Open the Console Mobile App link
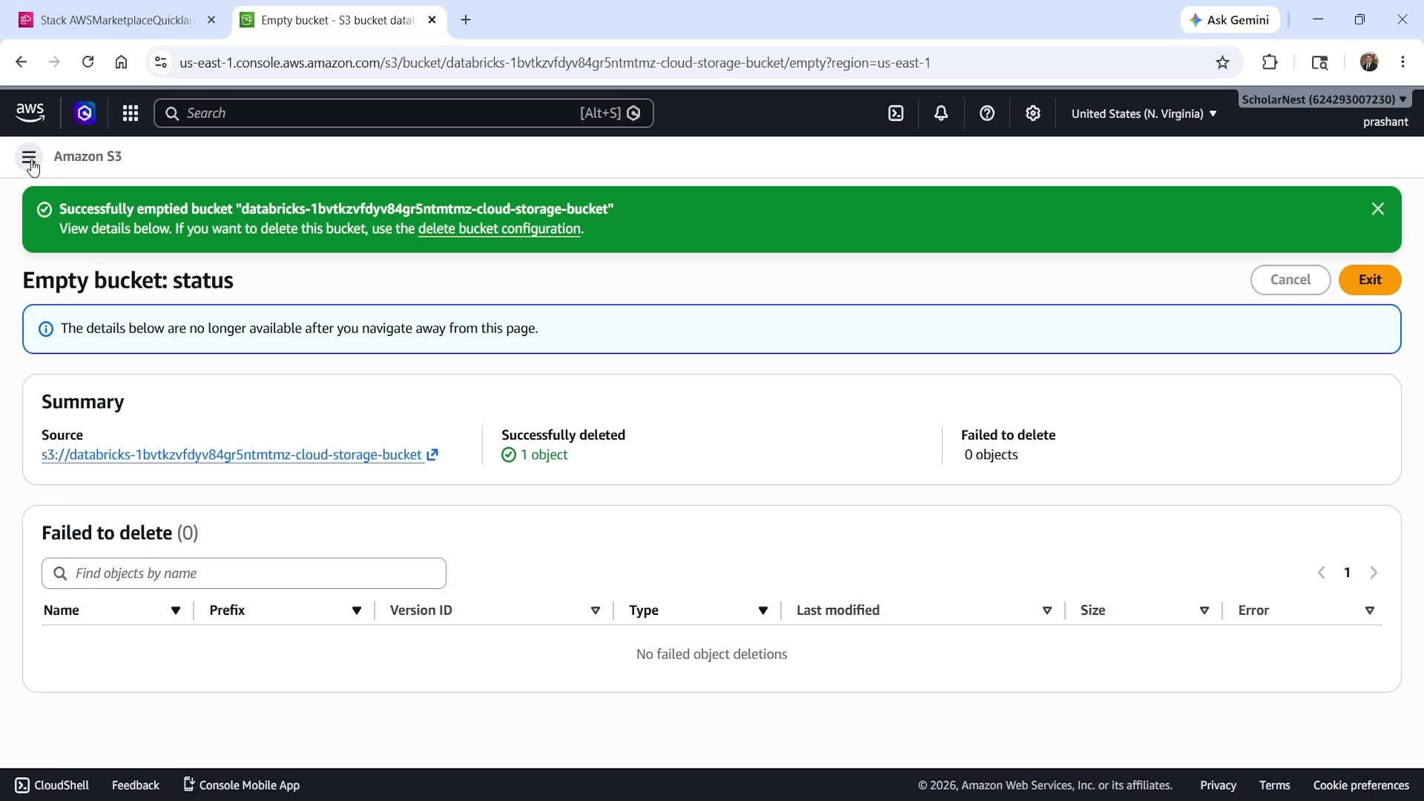Screen dimensions: 1424x801 (242, 785)
